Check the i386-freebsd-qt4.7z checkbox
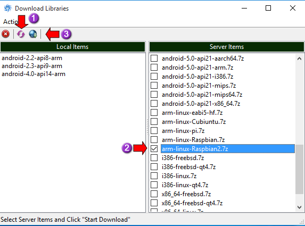 tap(154, 167)
